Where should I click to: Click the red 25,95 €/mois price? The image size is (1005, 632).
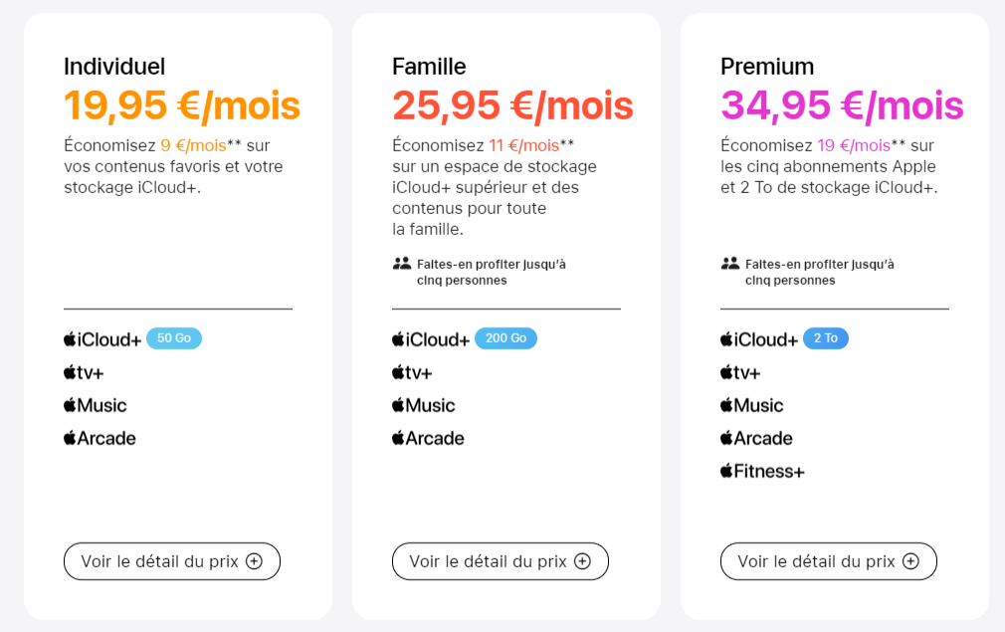[x=512, y=105]
